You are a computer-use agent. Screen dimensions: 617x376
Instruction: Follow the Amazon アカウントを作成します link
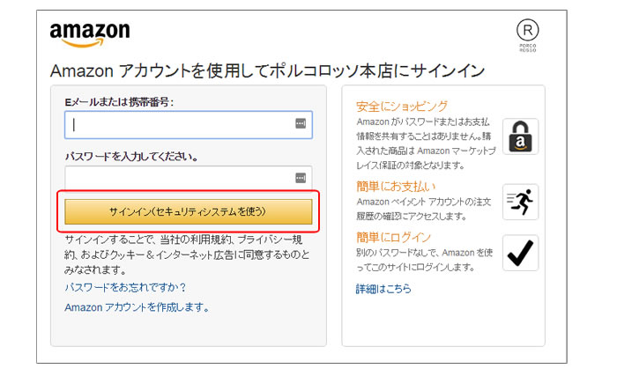[x=137, y=307]
